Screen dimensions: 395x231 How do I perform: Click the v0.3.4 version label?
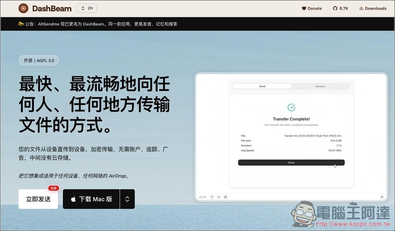[x=203, y=197]
